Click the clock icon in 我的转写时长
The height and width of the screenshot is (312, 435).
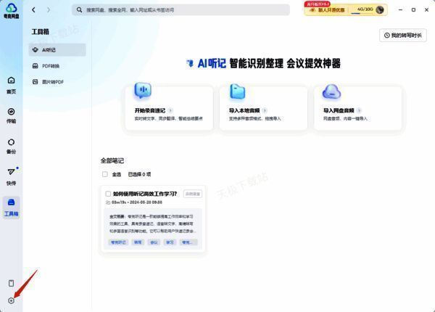tap(386, 36)
